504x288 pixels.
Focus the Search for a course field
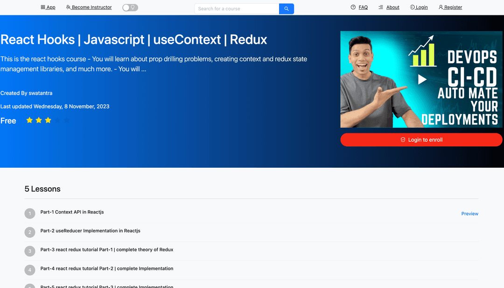pyautogui.click(x=237, y=9)
